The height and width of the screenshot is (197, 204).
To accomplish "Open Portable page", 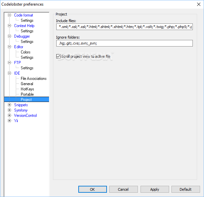I will (x=27, y=94).
